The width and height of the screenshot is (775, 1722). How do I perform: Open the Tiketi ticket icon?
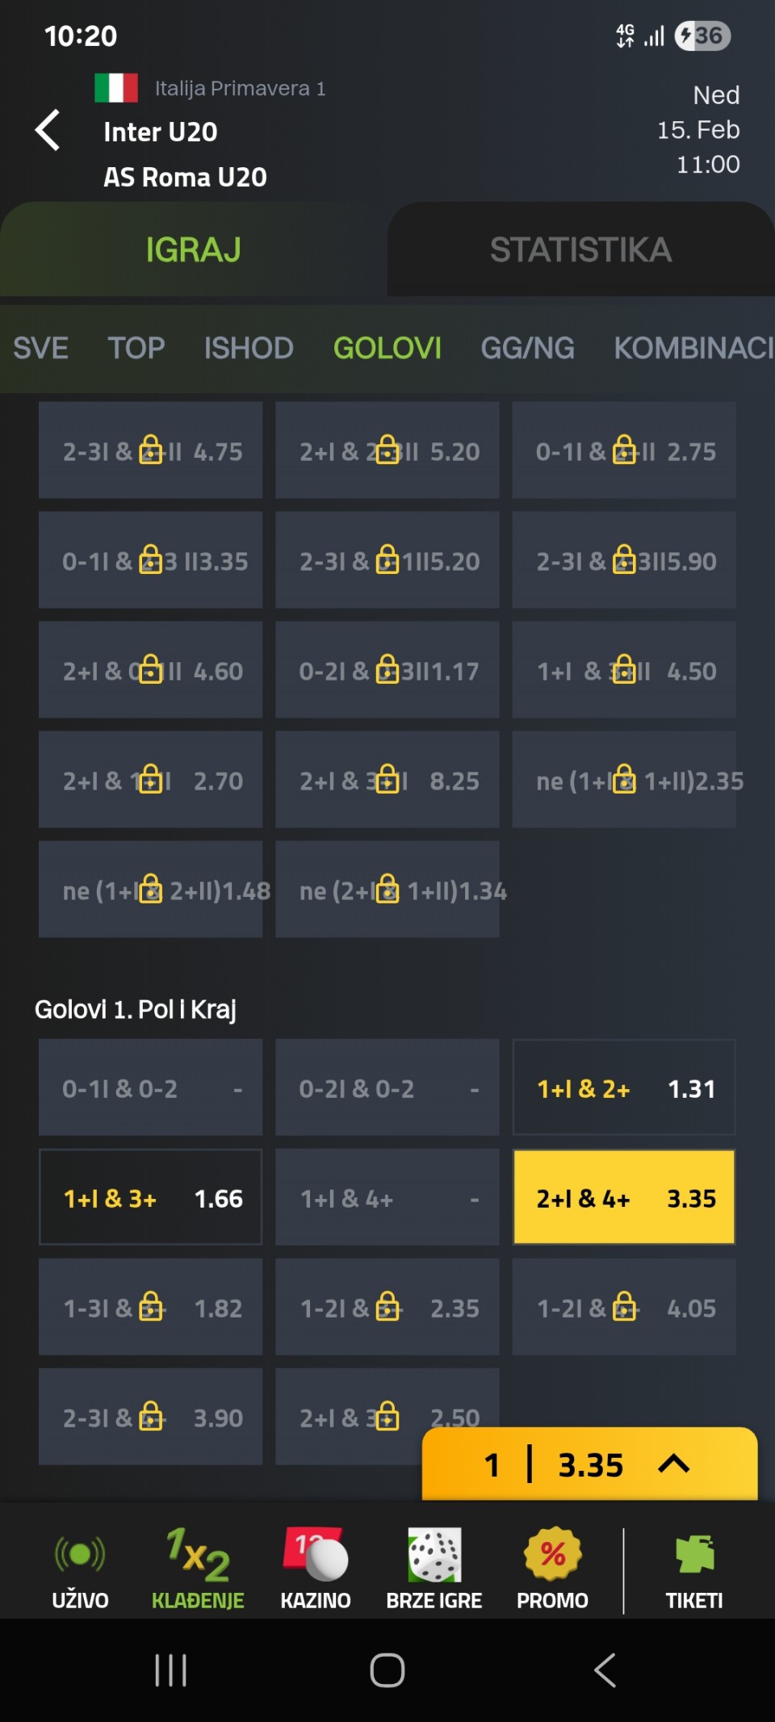(x=694, y=1555)
